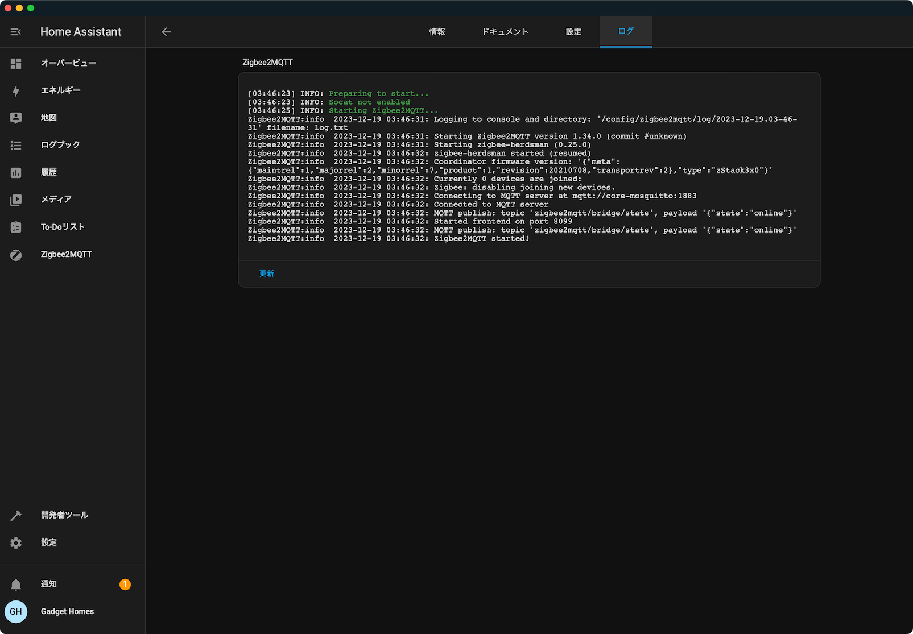913x634 pixels.
Task: Click 'Connecting to MQTT server' log line
Action: (x=472, y=196)
